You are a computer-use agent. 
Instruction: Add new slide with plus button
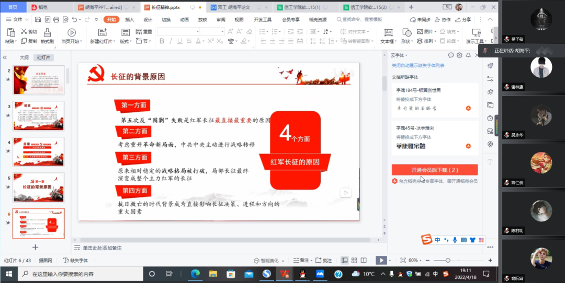(35, 247)
